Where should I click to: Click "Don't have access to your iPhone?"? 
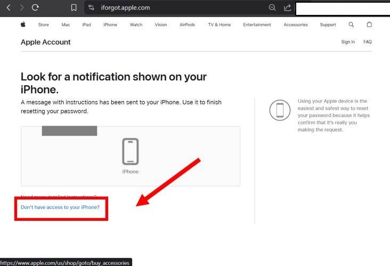coord(60,207)
